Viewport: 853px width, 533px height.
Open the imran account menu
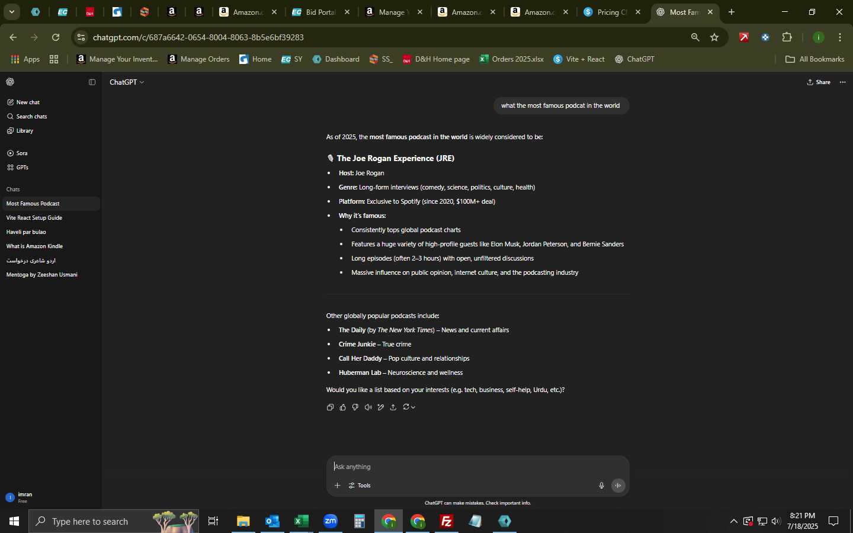coord(50,497)
